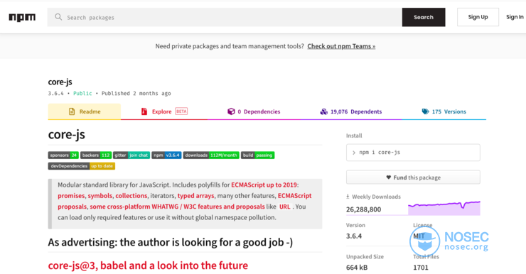Open the ECMAScript up to 2019 link

pos(264,185)
